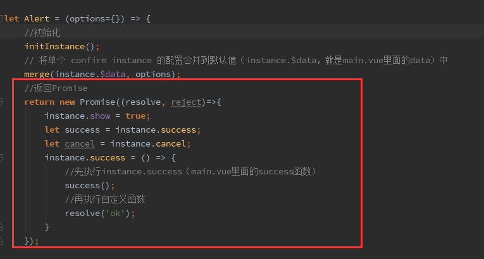Click the fold end marker beside the instance.success closing brace
Screen dimensions: 484x259
pyautogui.click(x=2, y=227)
